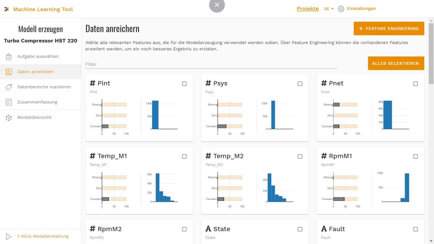Click the Zusammenfassung checklist icon

point(8,102)
